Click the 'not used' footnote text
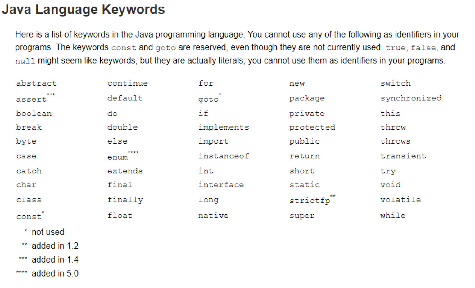 pyautogui.click(x=48, y=232)
